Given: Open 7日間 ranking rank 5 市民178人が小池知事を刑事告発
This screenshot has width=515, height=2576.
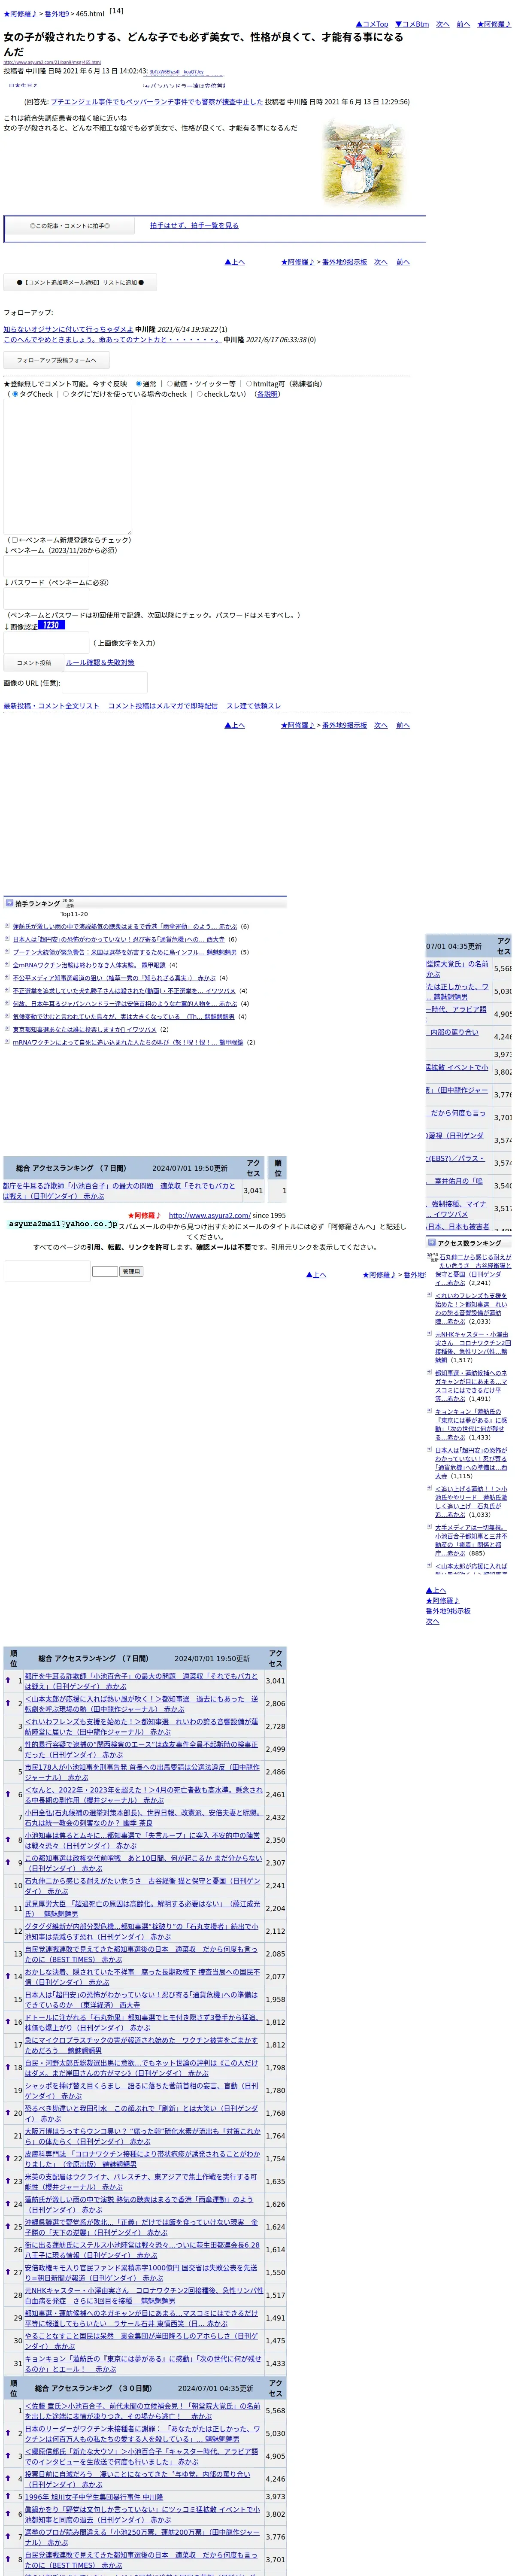Looking at the screenshot, I should [x=142, y=1772].
